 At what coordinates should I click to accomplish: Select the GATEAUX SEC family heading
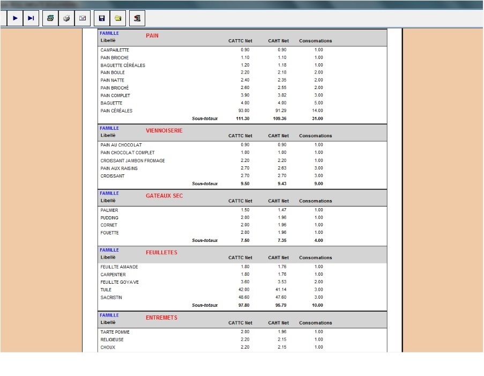coord(164,196)
